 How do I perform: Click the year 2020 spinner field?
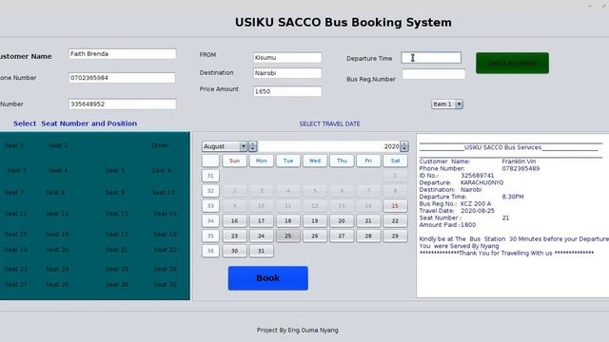coord(329,146)
